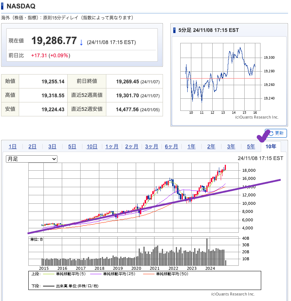Open the 5日 chart period
Viewport: 291px width, 301px height.
point(72,147)
